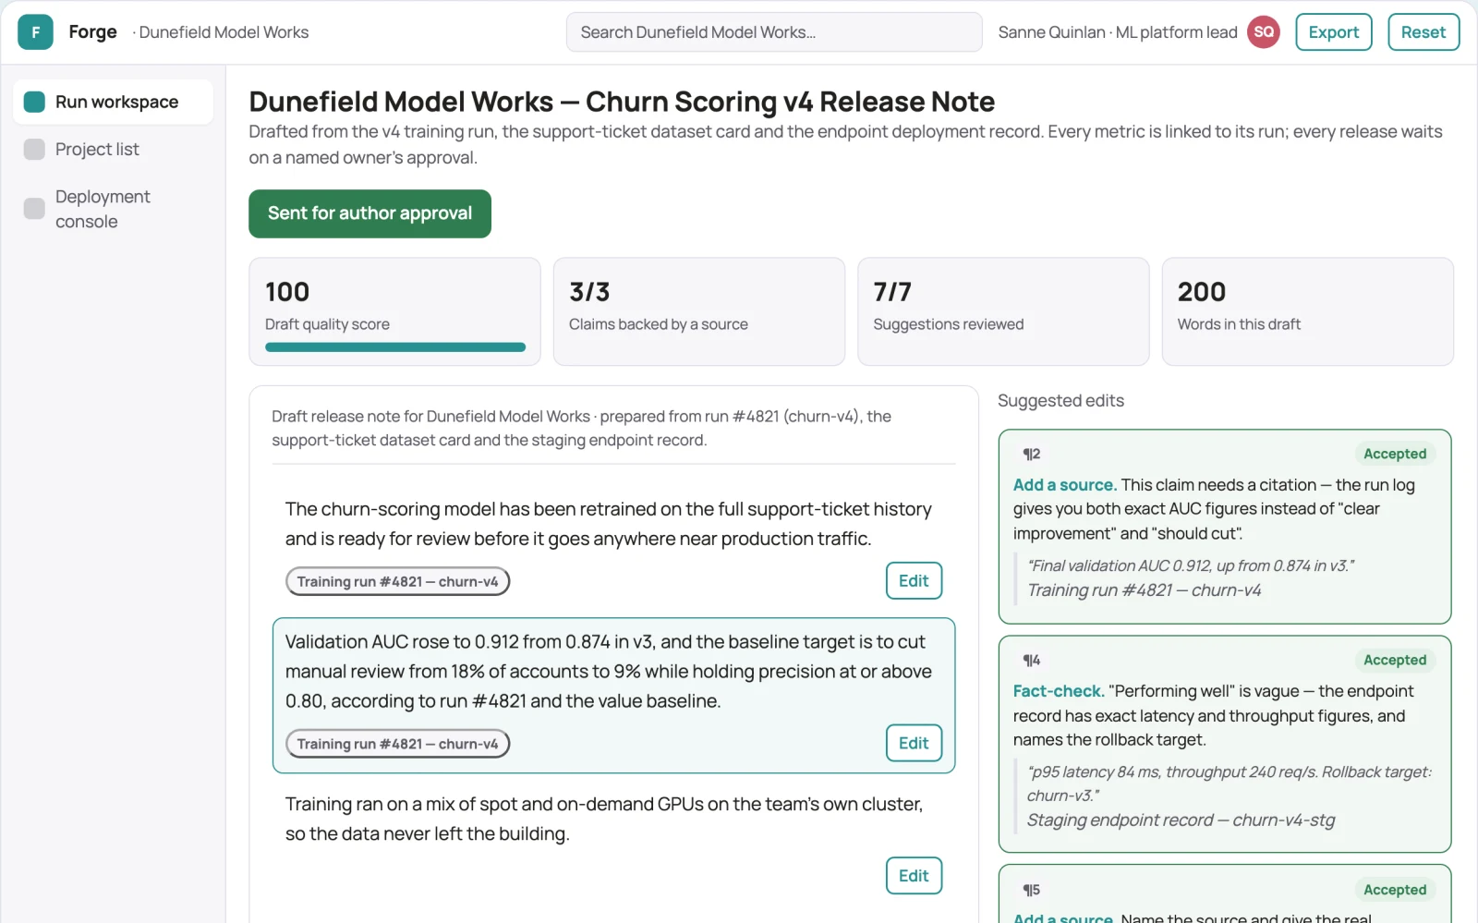Click 'Staging endpoint record — churn-v4-stg' text
The width and height of the screenshot is (1478, 923).
1181,820
